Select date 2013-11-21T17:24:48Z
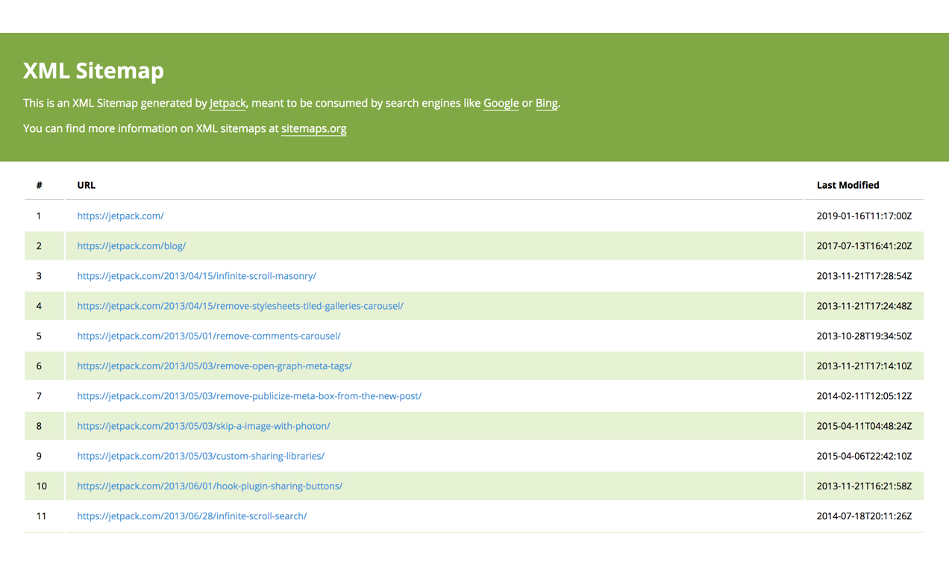949x567 pixels. [864, 306]
